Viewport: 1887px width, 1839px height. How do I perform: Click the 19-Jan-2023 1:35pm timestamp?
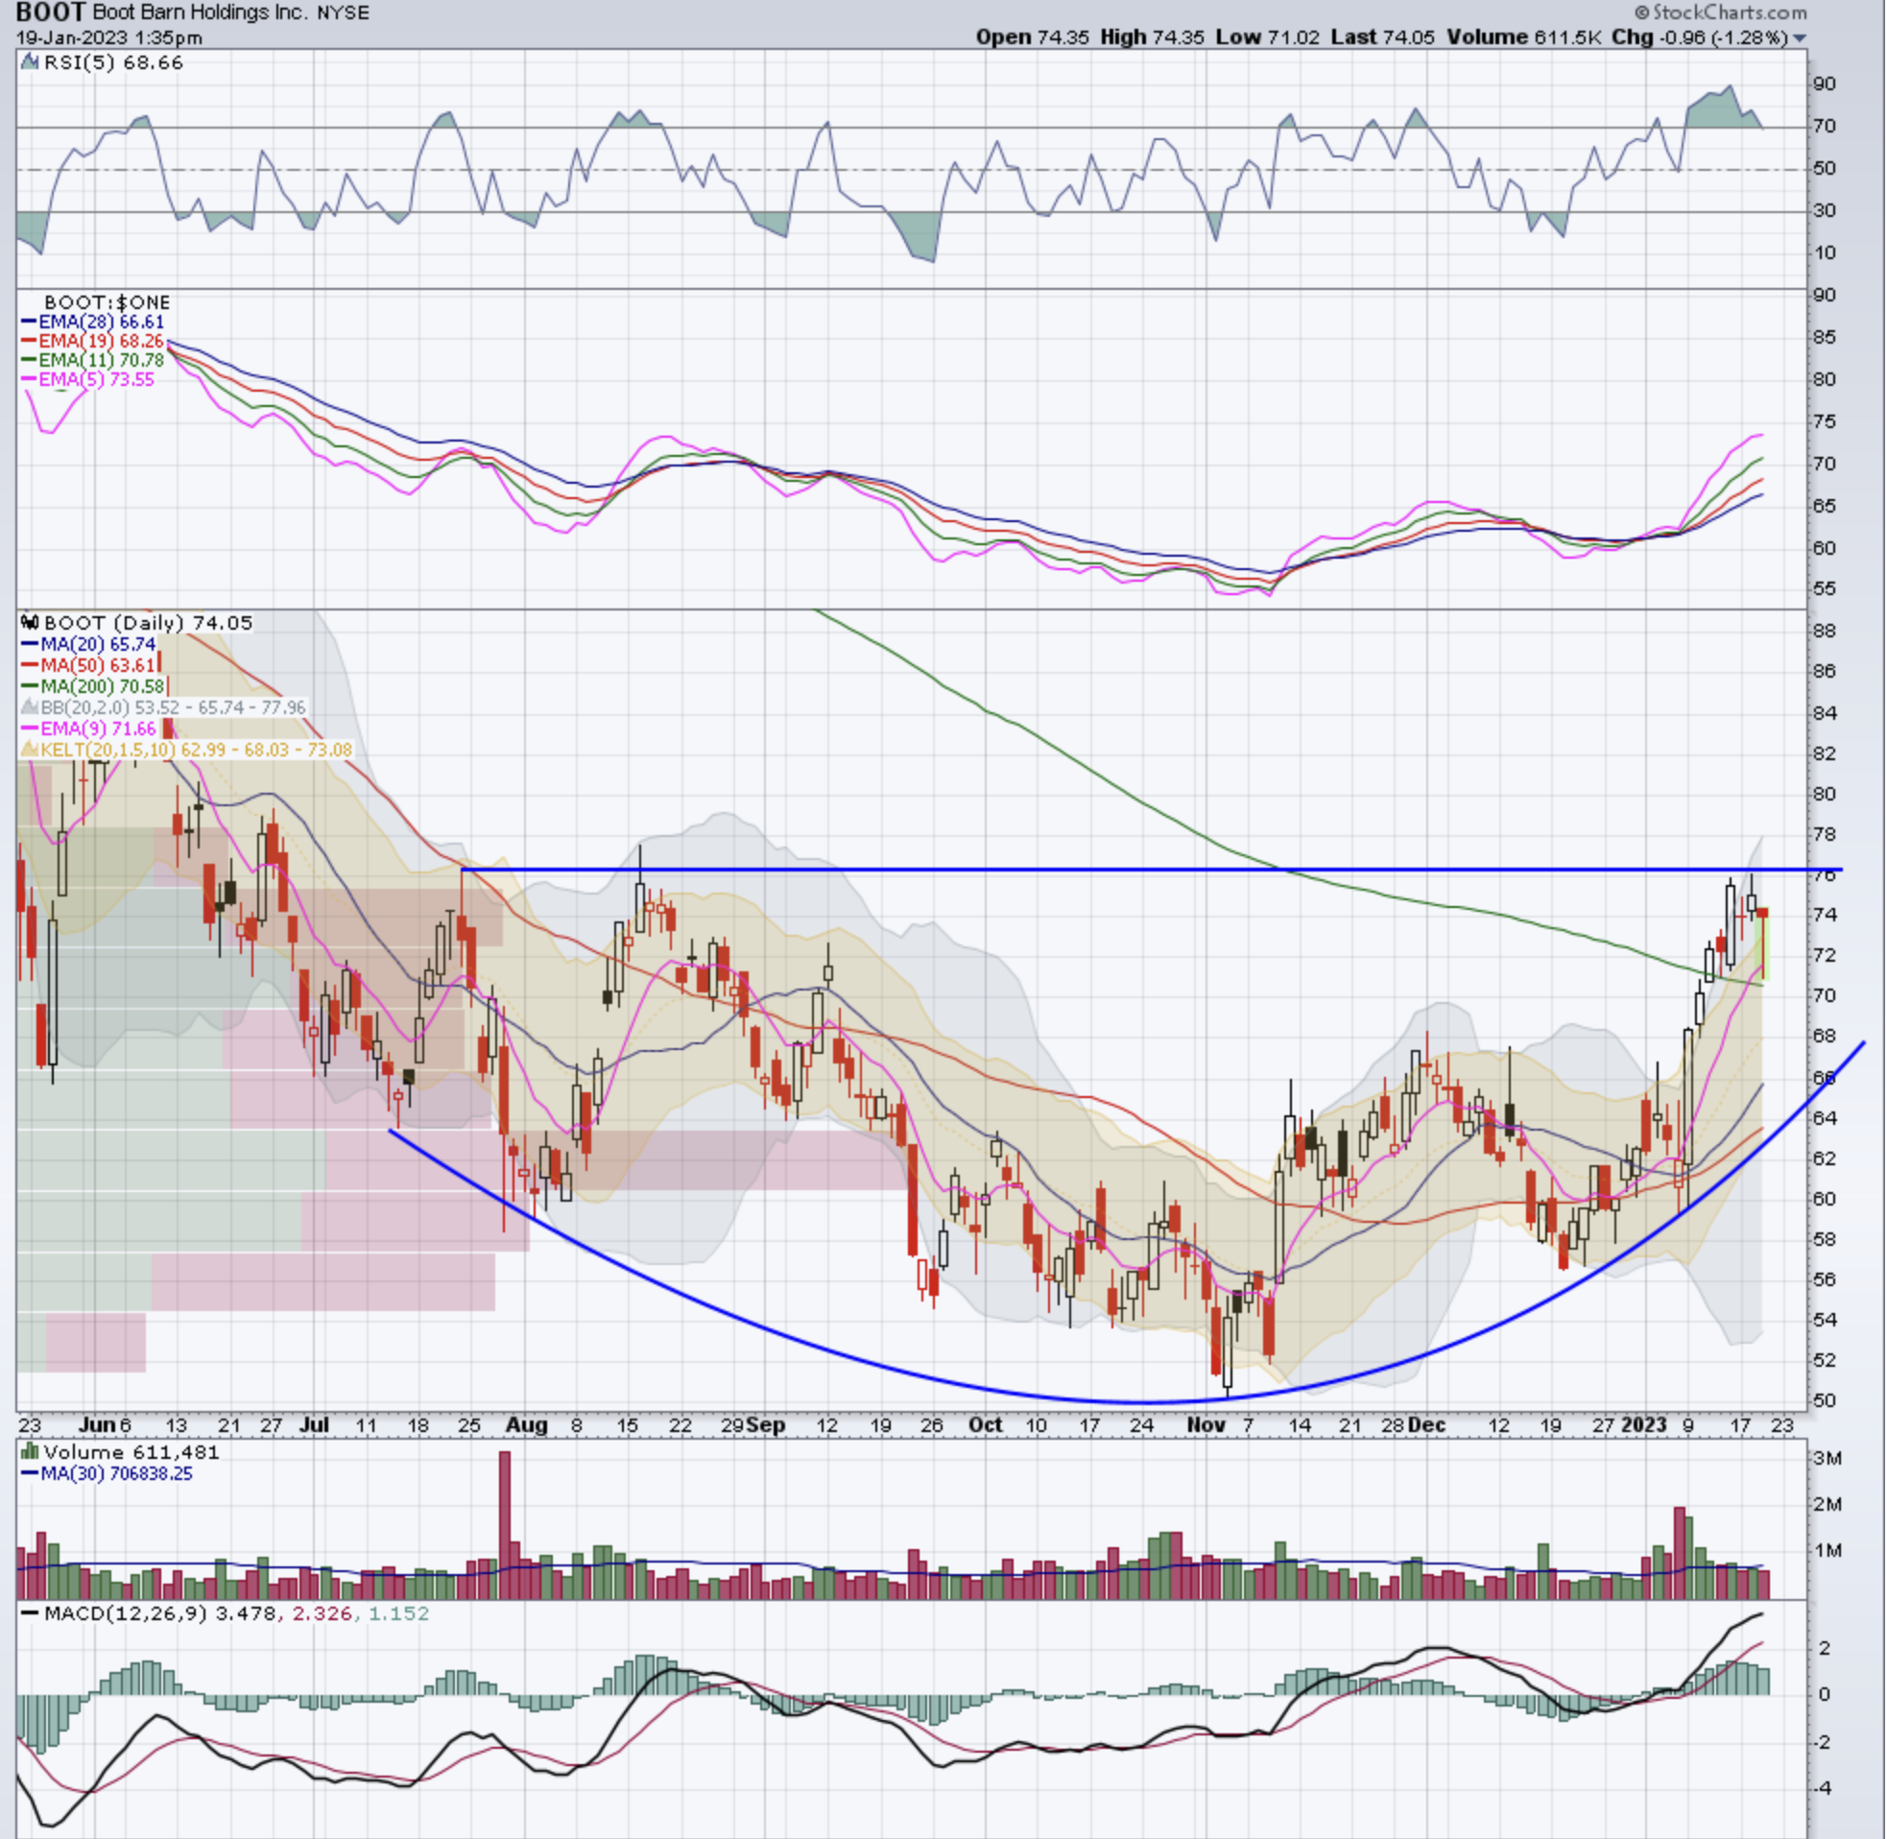click(x=109, y=38)
